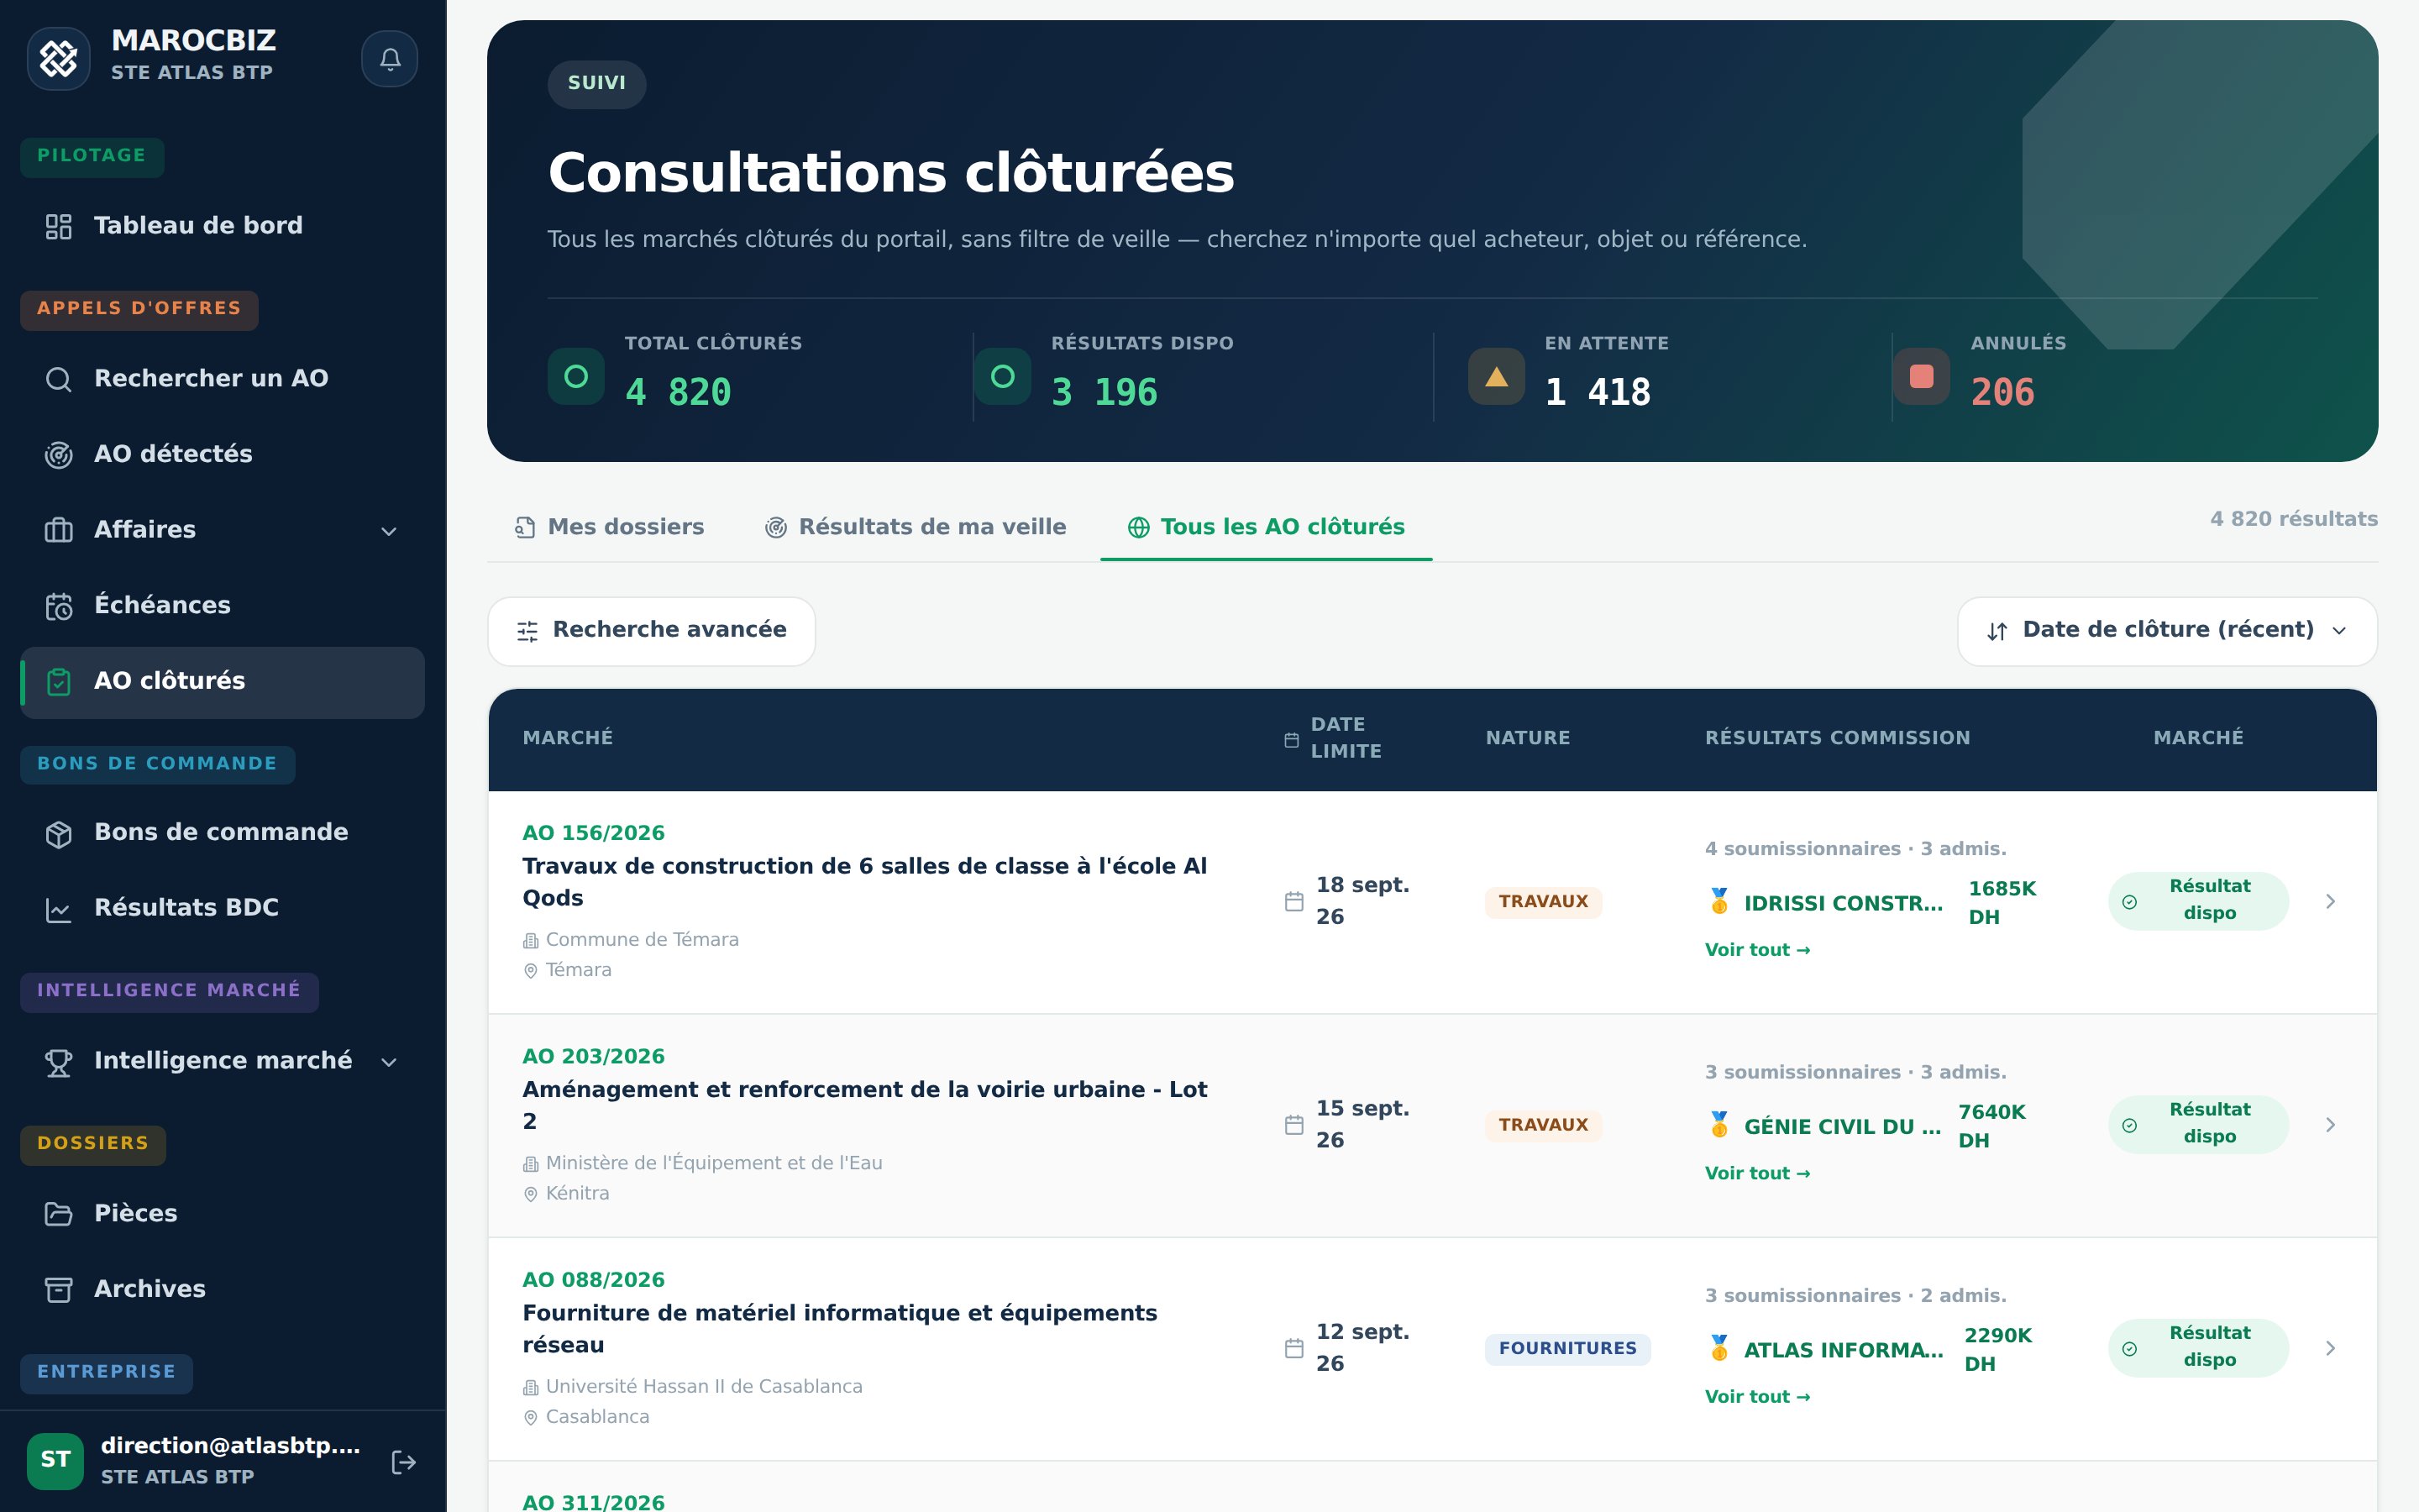Click Voir tout for AO 088/2026
This screenshot has width=2419, height=1512.
pyautogui.click(x=1757, y=1397)
